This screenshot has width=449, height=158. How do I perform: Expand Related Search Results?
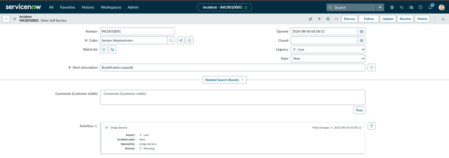(224, 80)
